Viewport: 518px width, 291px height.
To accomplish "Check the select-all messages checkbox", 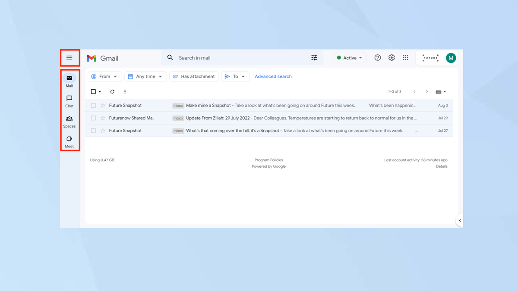I will pyautogui.click(x=93, y=91).
